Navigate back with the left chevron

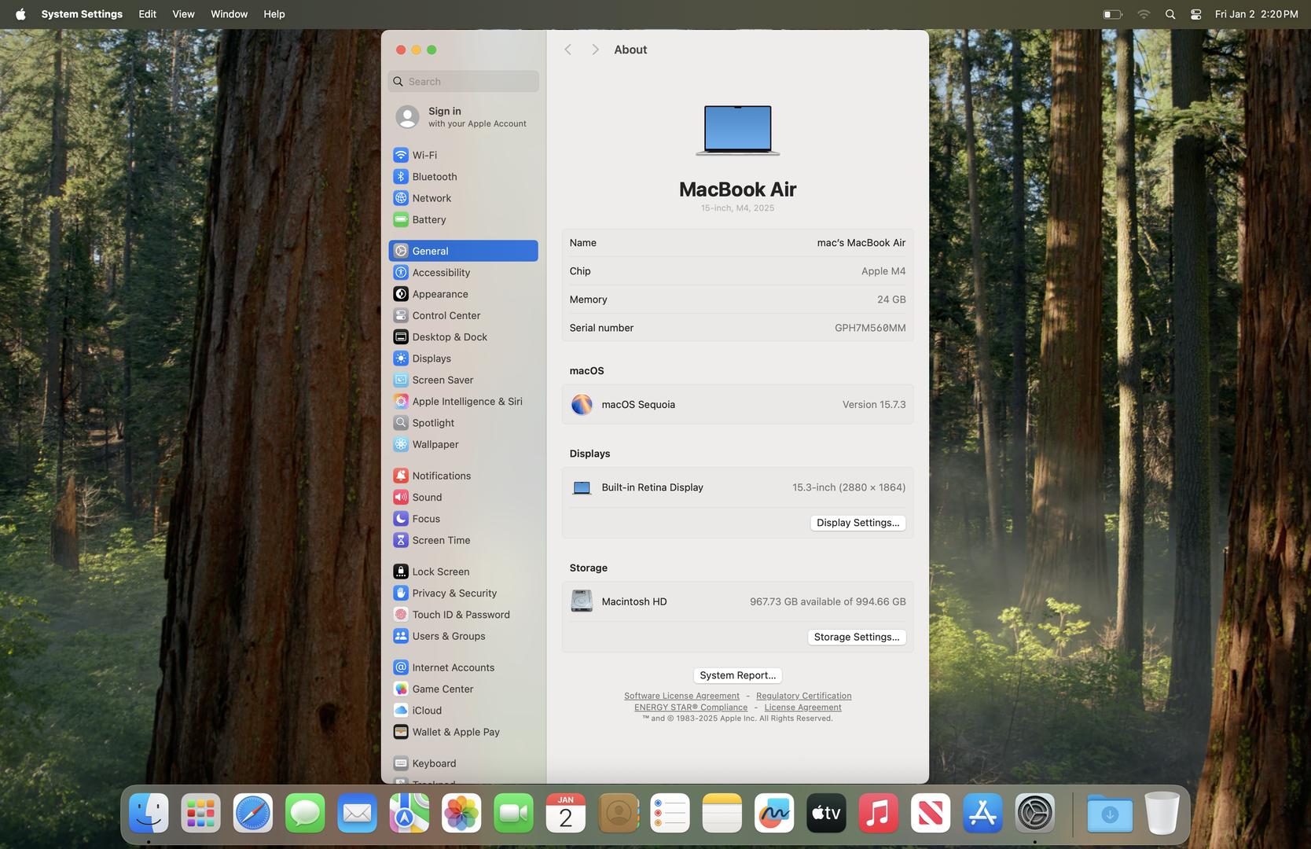(x=567, y=50)
